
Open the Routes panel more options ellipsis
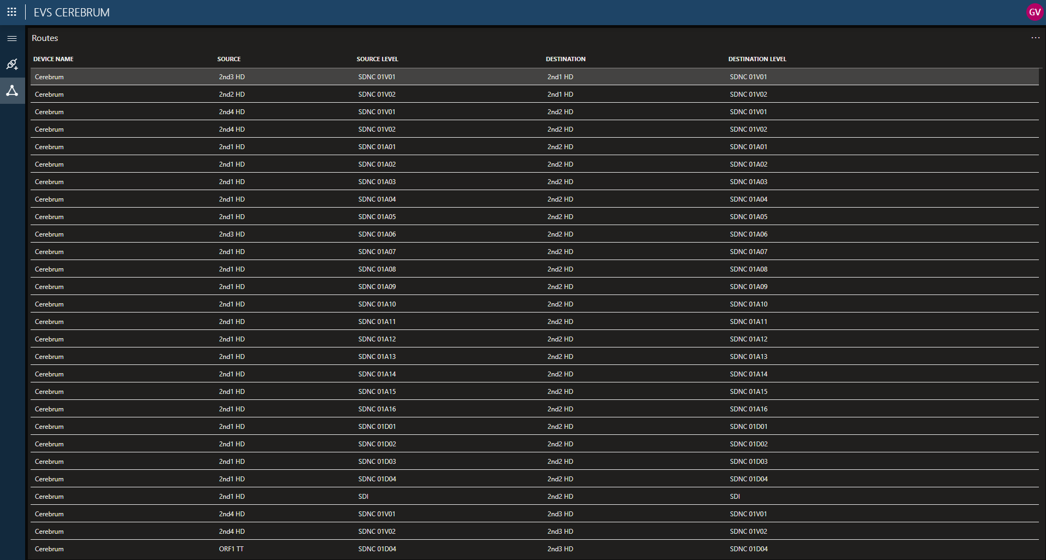1035,38
